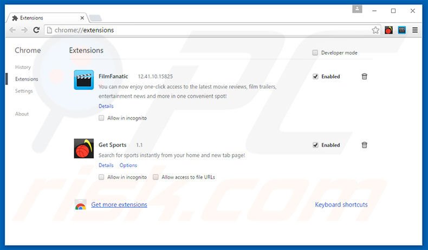428x250 pixels.
Task: Close the Extensions tab
Action: click(82, 18)
